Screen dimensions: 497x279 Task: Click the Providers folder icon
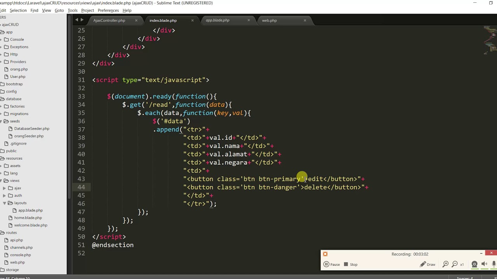click(x=7, y=62)
